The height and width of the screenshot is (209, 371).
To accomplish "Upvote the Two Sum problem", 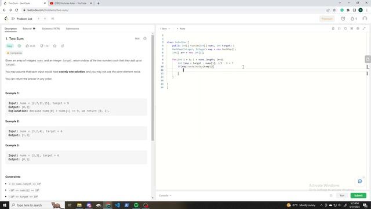I will tap(30, 46).
